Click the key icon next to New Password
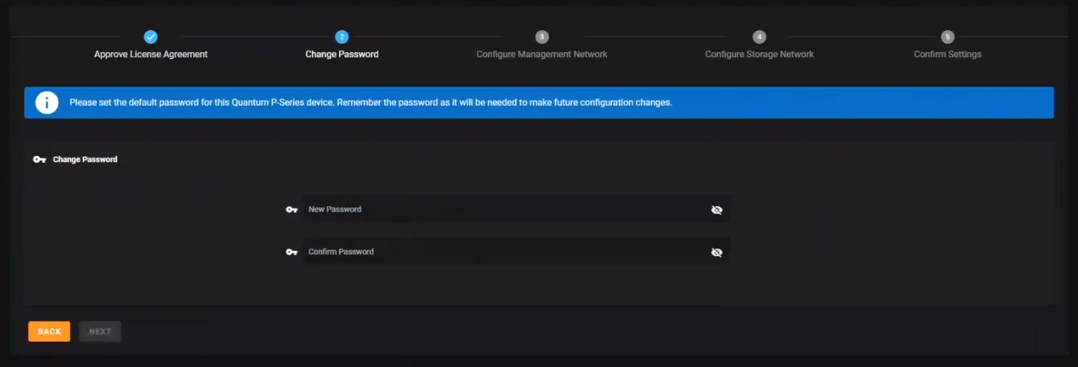 (292, 210)
